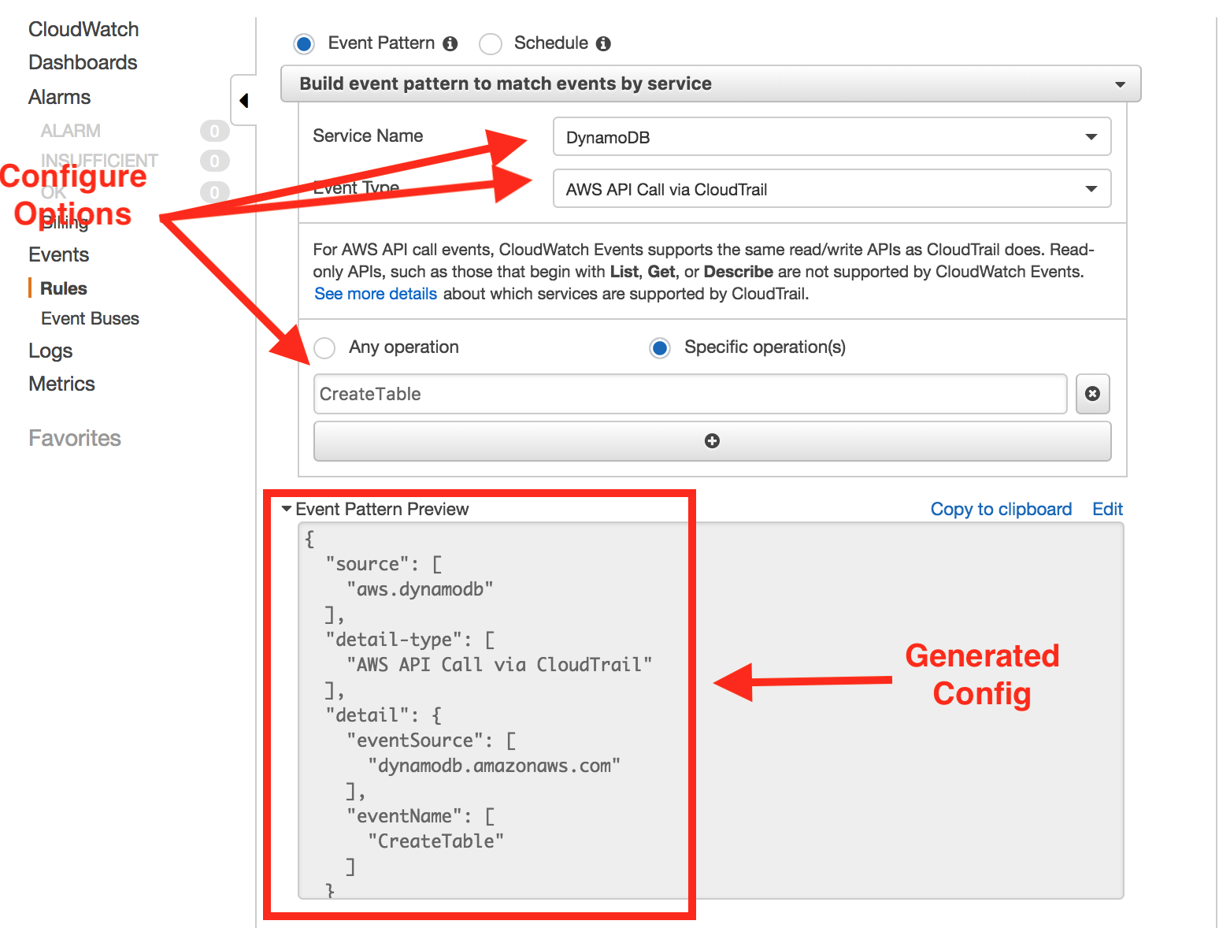1219x928 pixels.
Task: Open the Event Pattern info tooltip
Action: click(x=450, y=43)
